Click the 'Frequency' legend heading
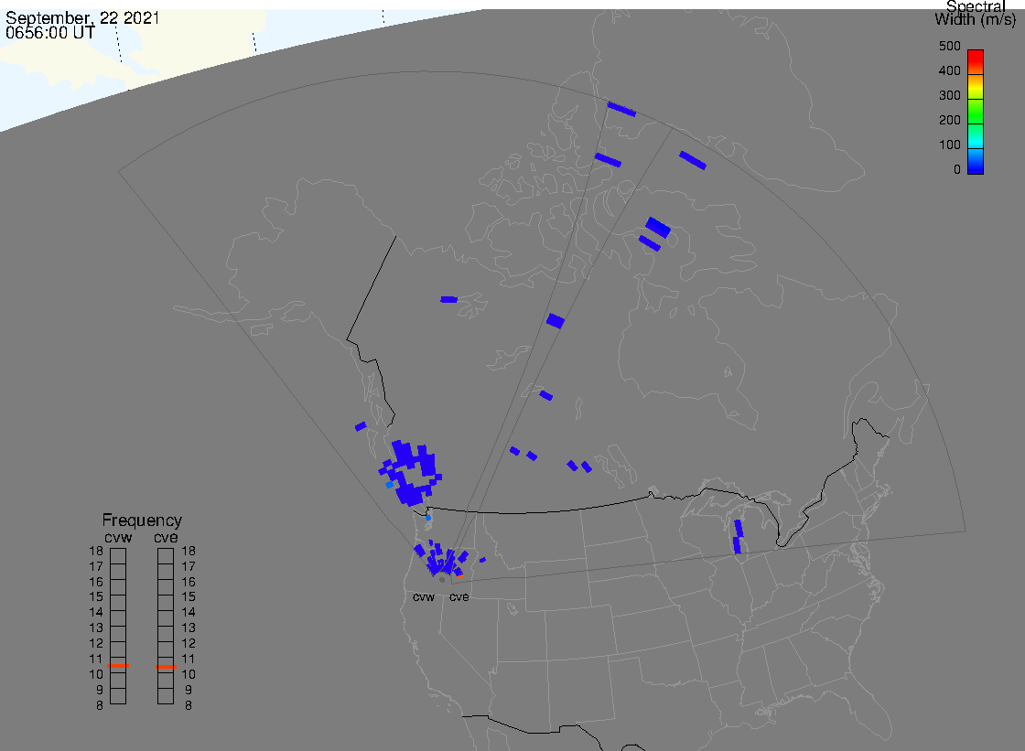1025x751 pixels. tap(142, 520)
